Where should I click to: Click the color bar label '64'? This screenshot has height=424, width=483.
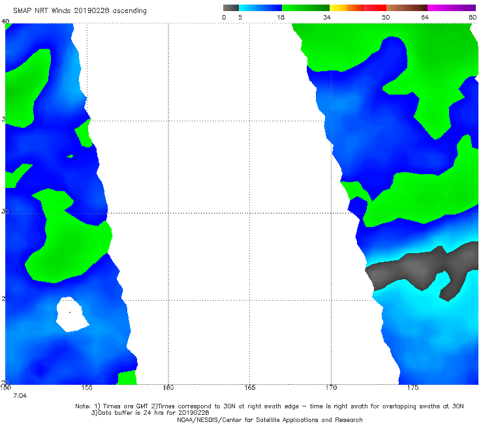pyautogui.click(x=425, y=18)
